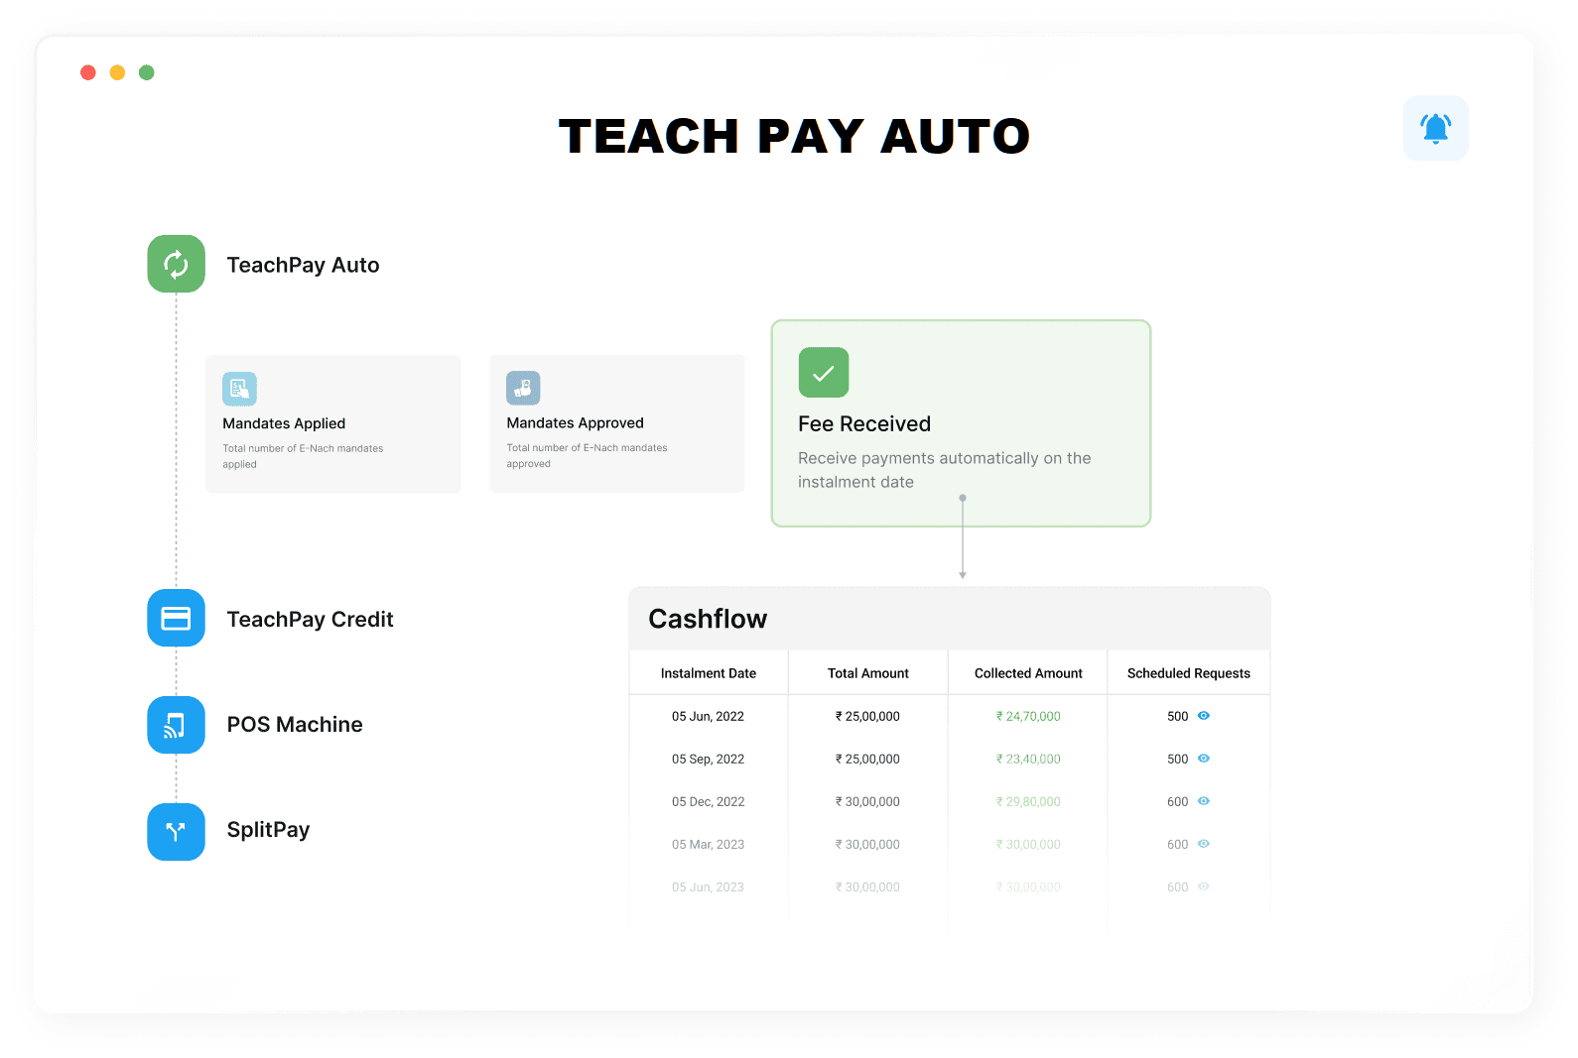Viewport: 1578px width, 1058px height.
Task: Click the green Fee Received checkmark icon
Action: (x=823, y=373)
